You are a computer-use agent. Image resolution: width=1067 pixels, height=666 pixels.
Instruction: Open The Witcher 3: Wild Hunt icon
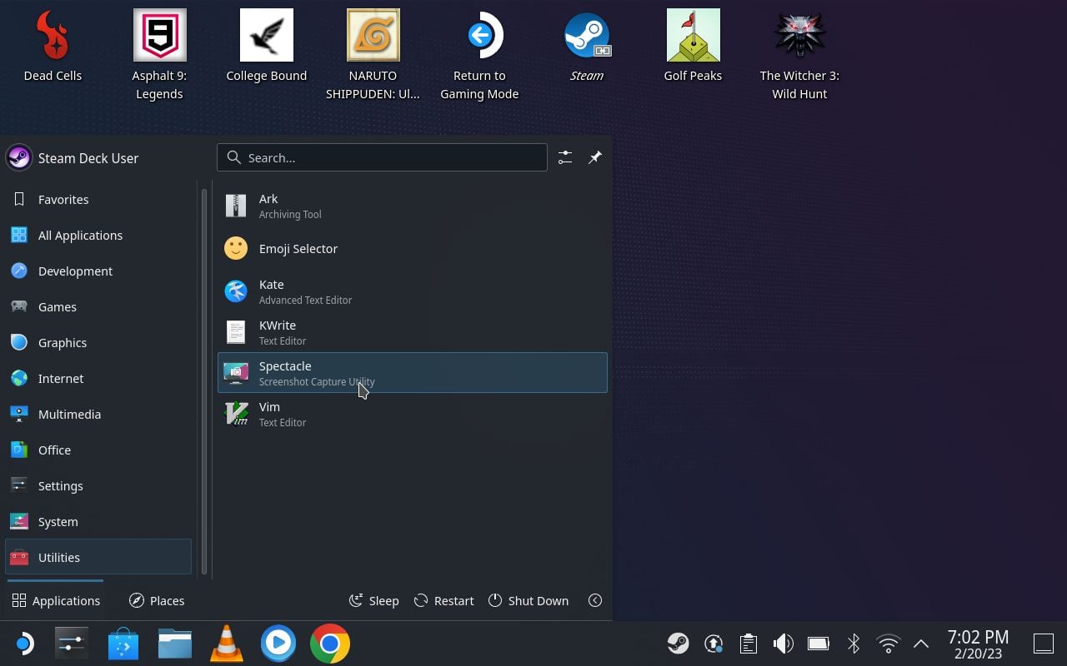pyautogui.click(x=799, y=55)
